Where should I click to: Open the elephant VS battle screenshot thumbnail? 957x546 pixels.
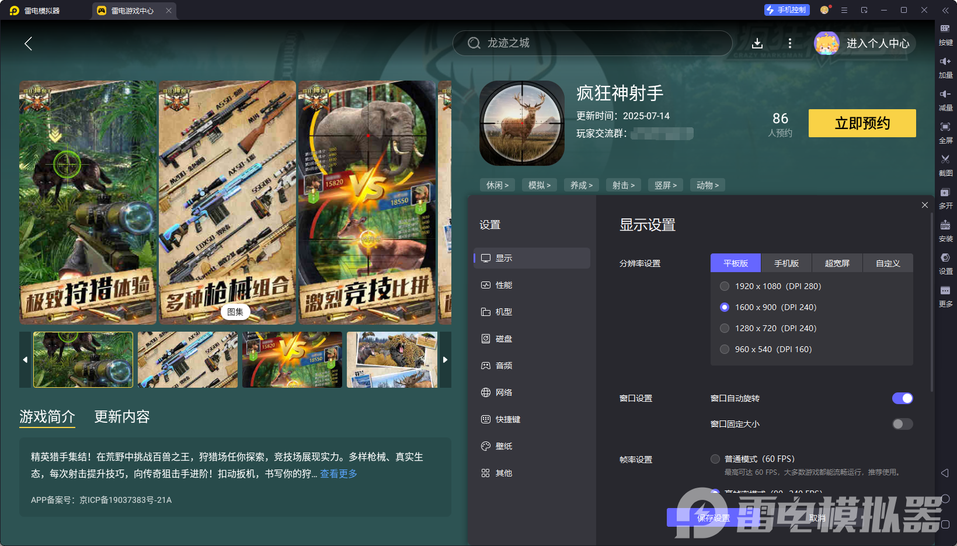[x=292, y=360]
